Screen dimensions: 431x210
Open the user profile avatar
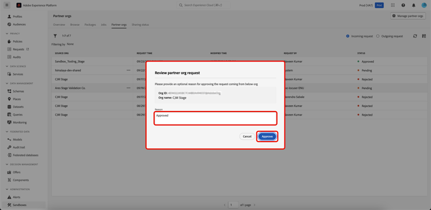(424, 5)
